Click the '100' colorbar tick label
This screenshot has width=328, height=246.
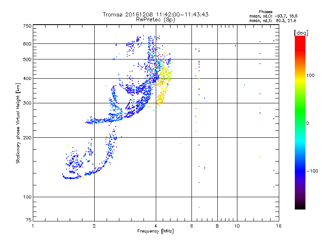coord(310,75)
